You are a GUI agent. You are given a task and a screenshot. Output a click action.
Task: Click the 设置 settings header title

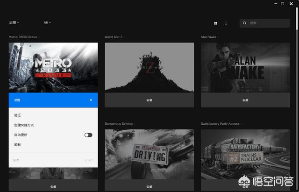(17, 100)
